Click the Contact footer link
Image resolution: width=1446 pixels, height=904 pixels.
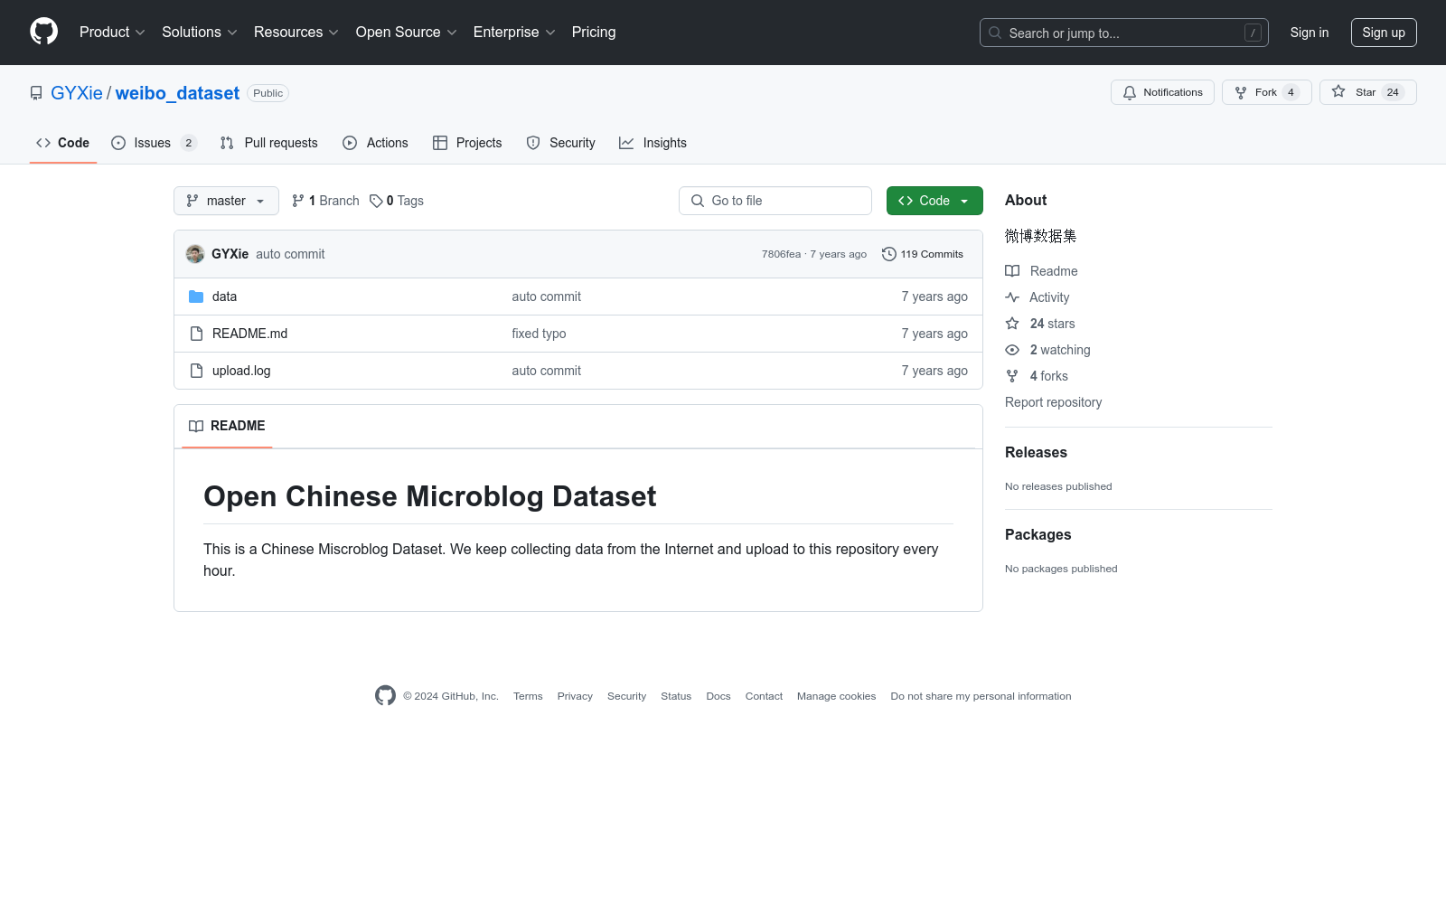pos(764,696)
